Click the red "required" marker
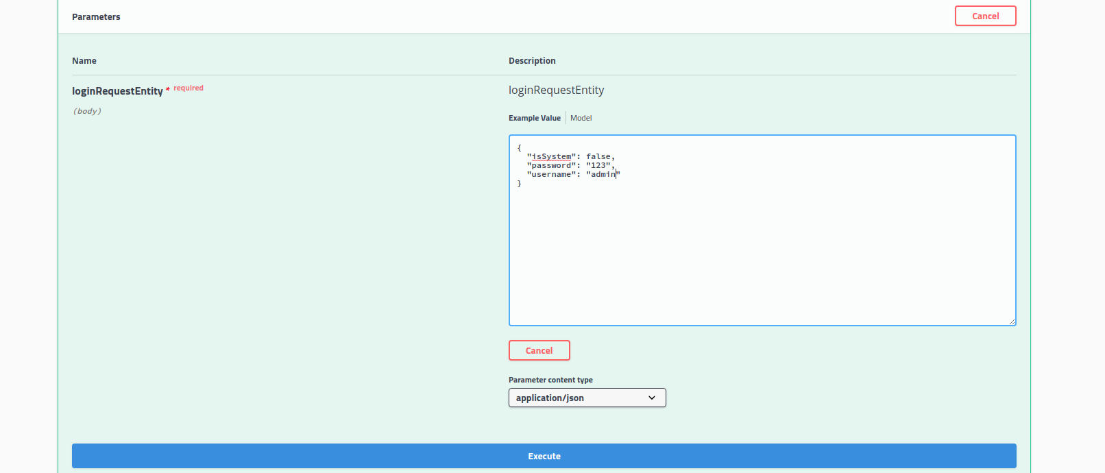 [189, 88]
